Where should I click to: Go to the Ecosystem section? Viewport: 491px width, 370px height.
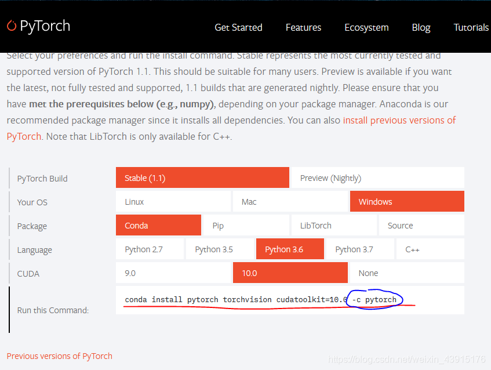coord(366,28)
